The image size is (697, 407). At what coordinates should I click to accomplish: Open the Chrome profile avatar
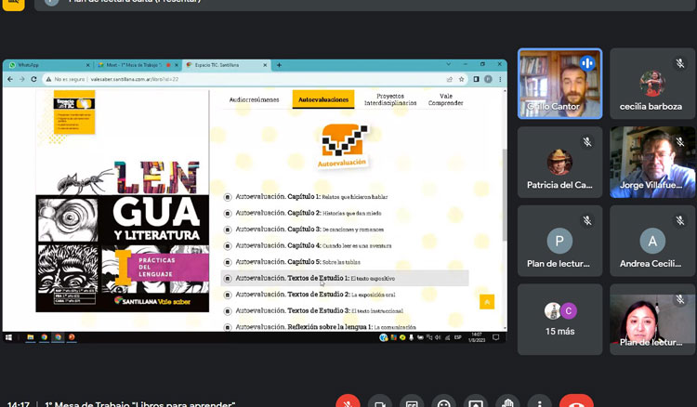[488, 79]
